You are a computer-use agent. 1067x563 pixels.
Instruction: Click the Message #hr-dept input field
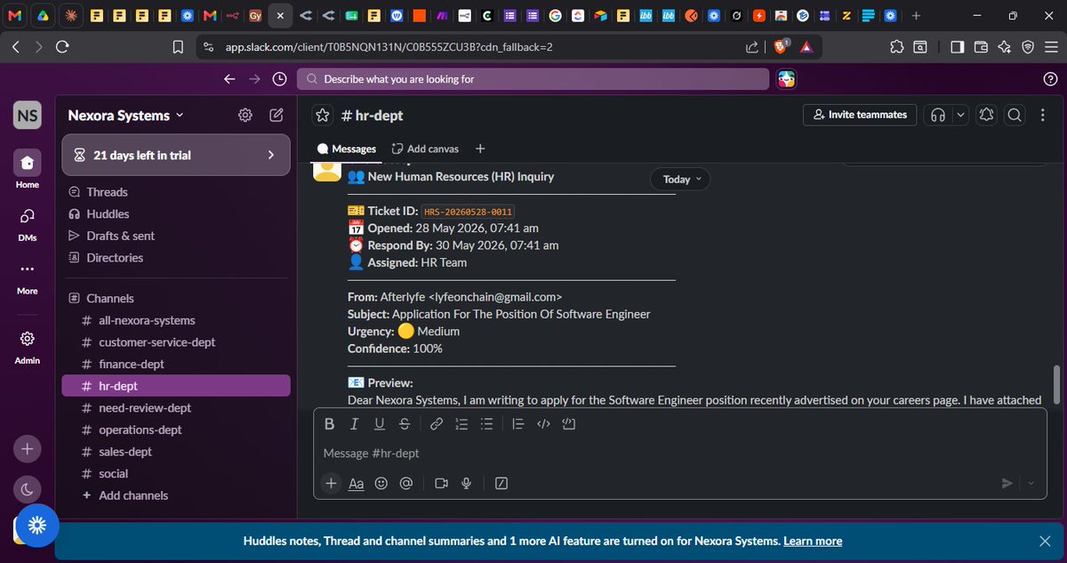pos(679,453)
